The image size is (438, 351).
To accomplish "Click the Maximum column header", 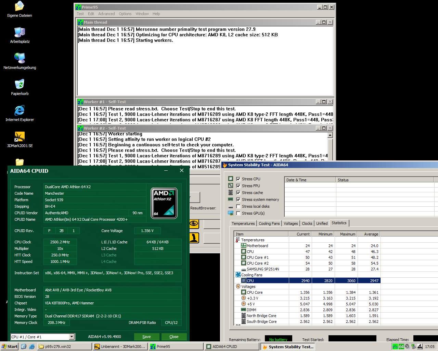I will (x=346, y=234).
